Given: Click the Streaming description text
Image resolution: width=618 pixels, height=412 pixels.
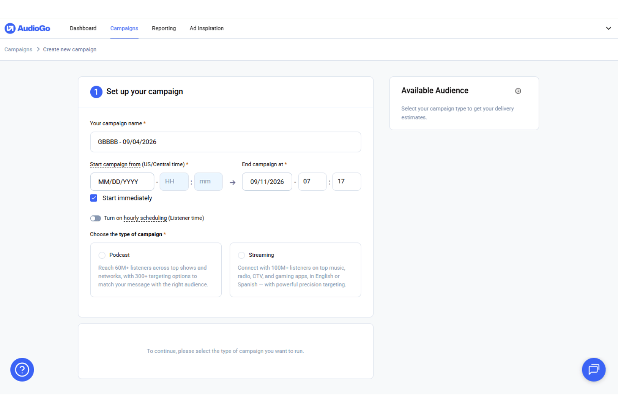Looking at the screenshot, I should (x=292, y=276).
